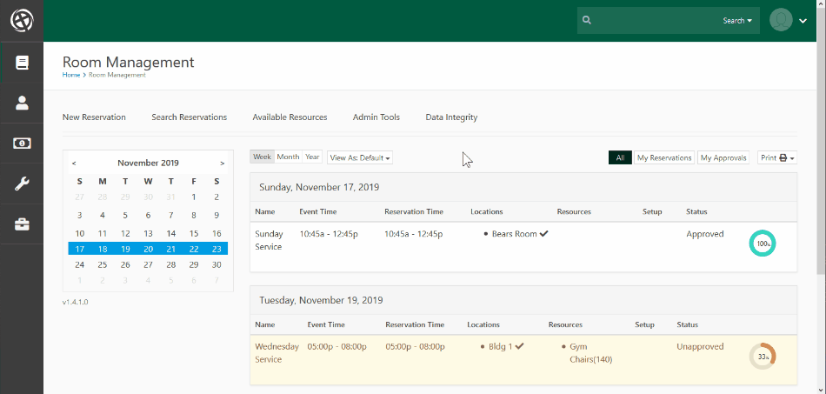The image size is (826, 394).
Task: Click the Home breadcrumb link
Action: 71,75
